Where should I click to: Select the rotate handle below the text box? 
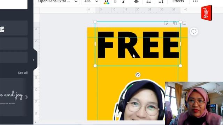(x=138, y=75)
